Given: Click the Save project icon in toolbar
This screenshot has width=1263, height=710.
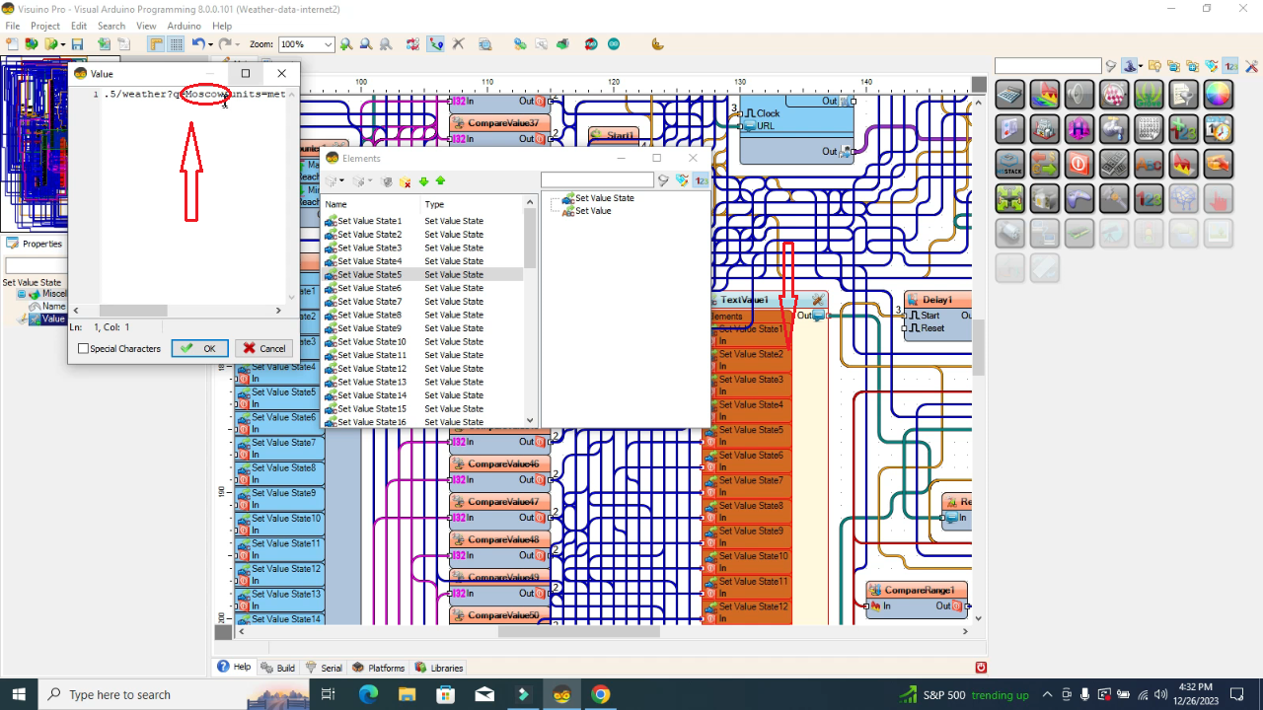Looking at the screenshot, I should pos(78,44).
